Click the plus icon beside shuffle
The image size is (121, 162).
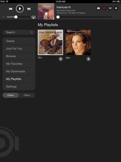click(116, 8)
